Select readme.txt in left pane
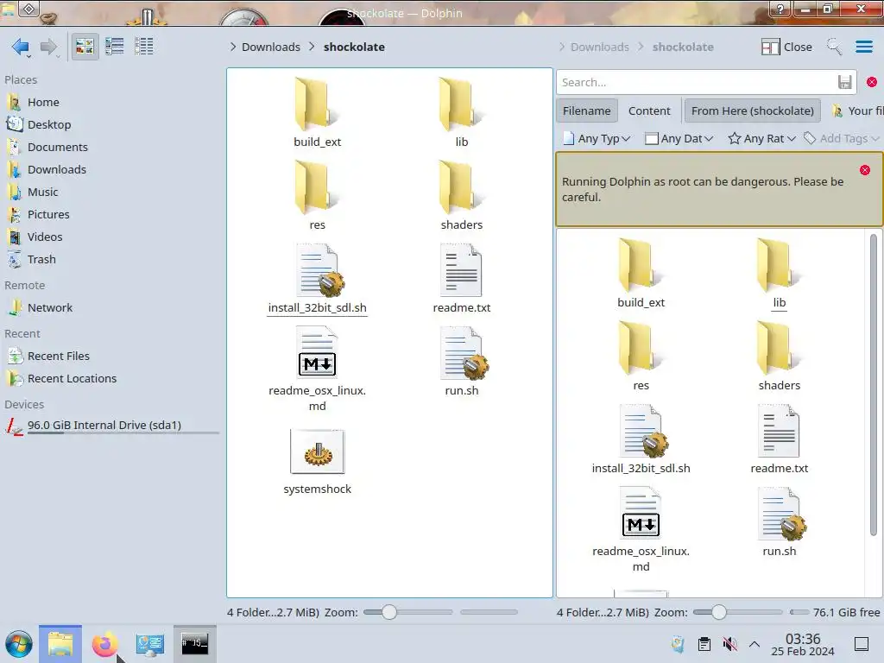The image size is (884, 663). (x=461, y=278)
